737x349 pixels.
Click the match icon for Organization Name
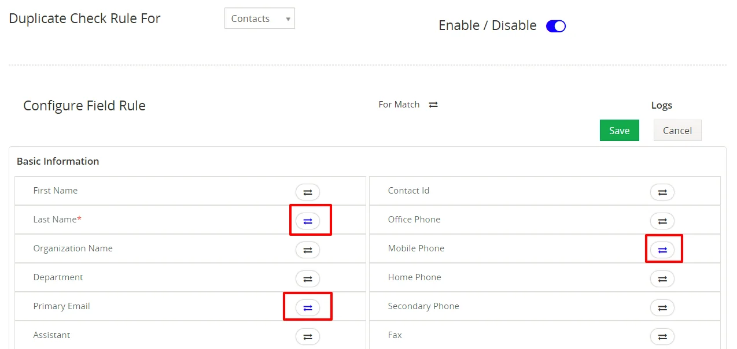308,250
